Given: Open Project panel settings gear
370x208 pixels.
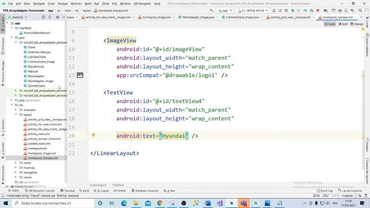Looking at the screenshot, I should [x=57, y=17].
